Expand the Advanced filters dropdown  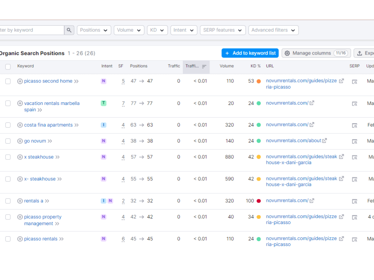pyautogui.click(x=273, y=30)
